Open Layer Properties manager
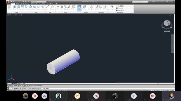Screen dimensions: 181x101 point(112,8)
